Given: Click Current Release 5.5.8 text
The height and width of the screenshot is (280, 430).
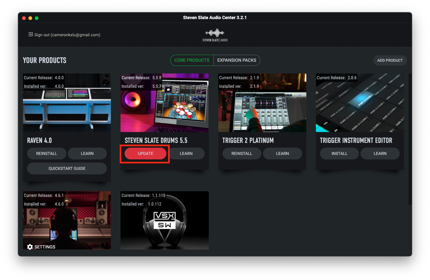Looking at the screenshot, I should point(141,78).
